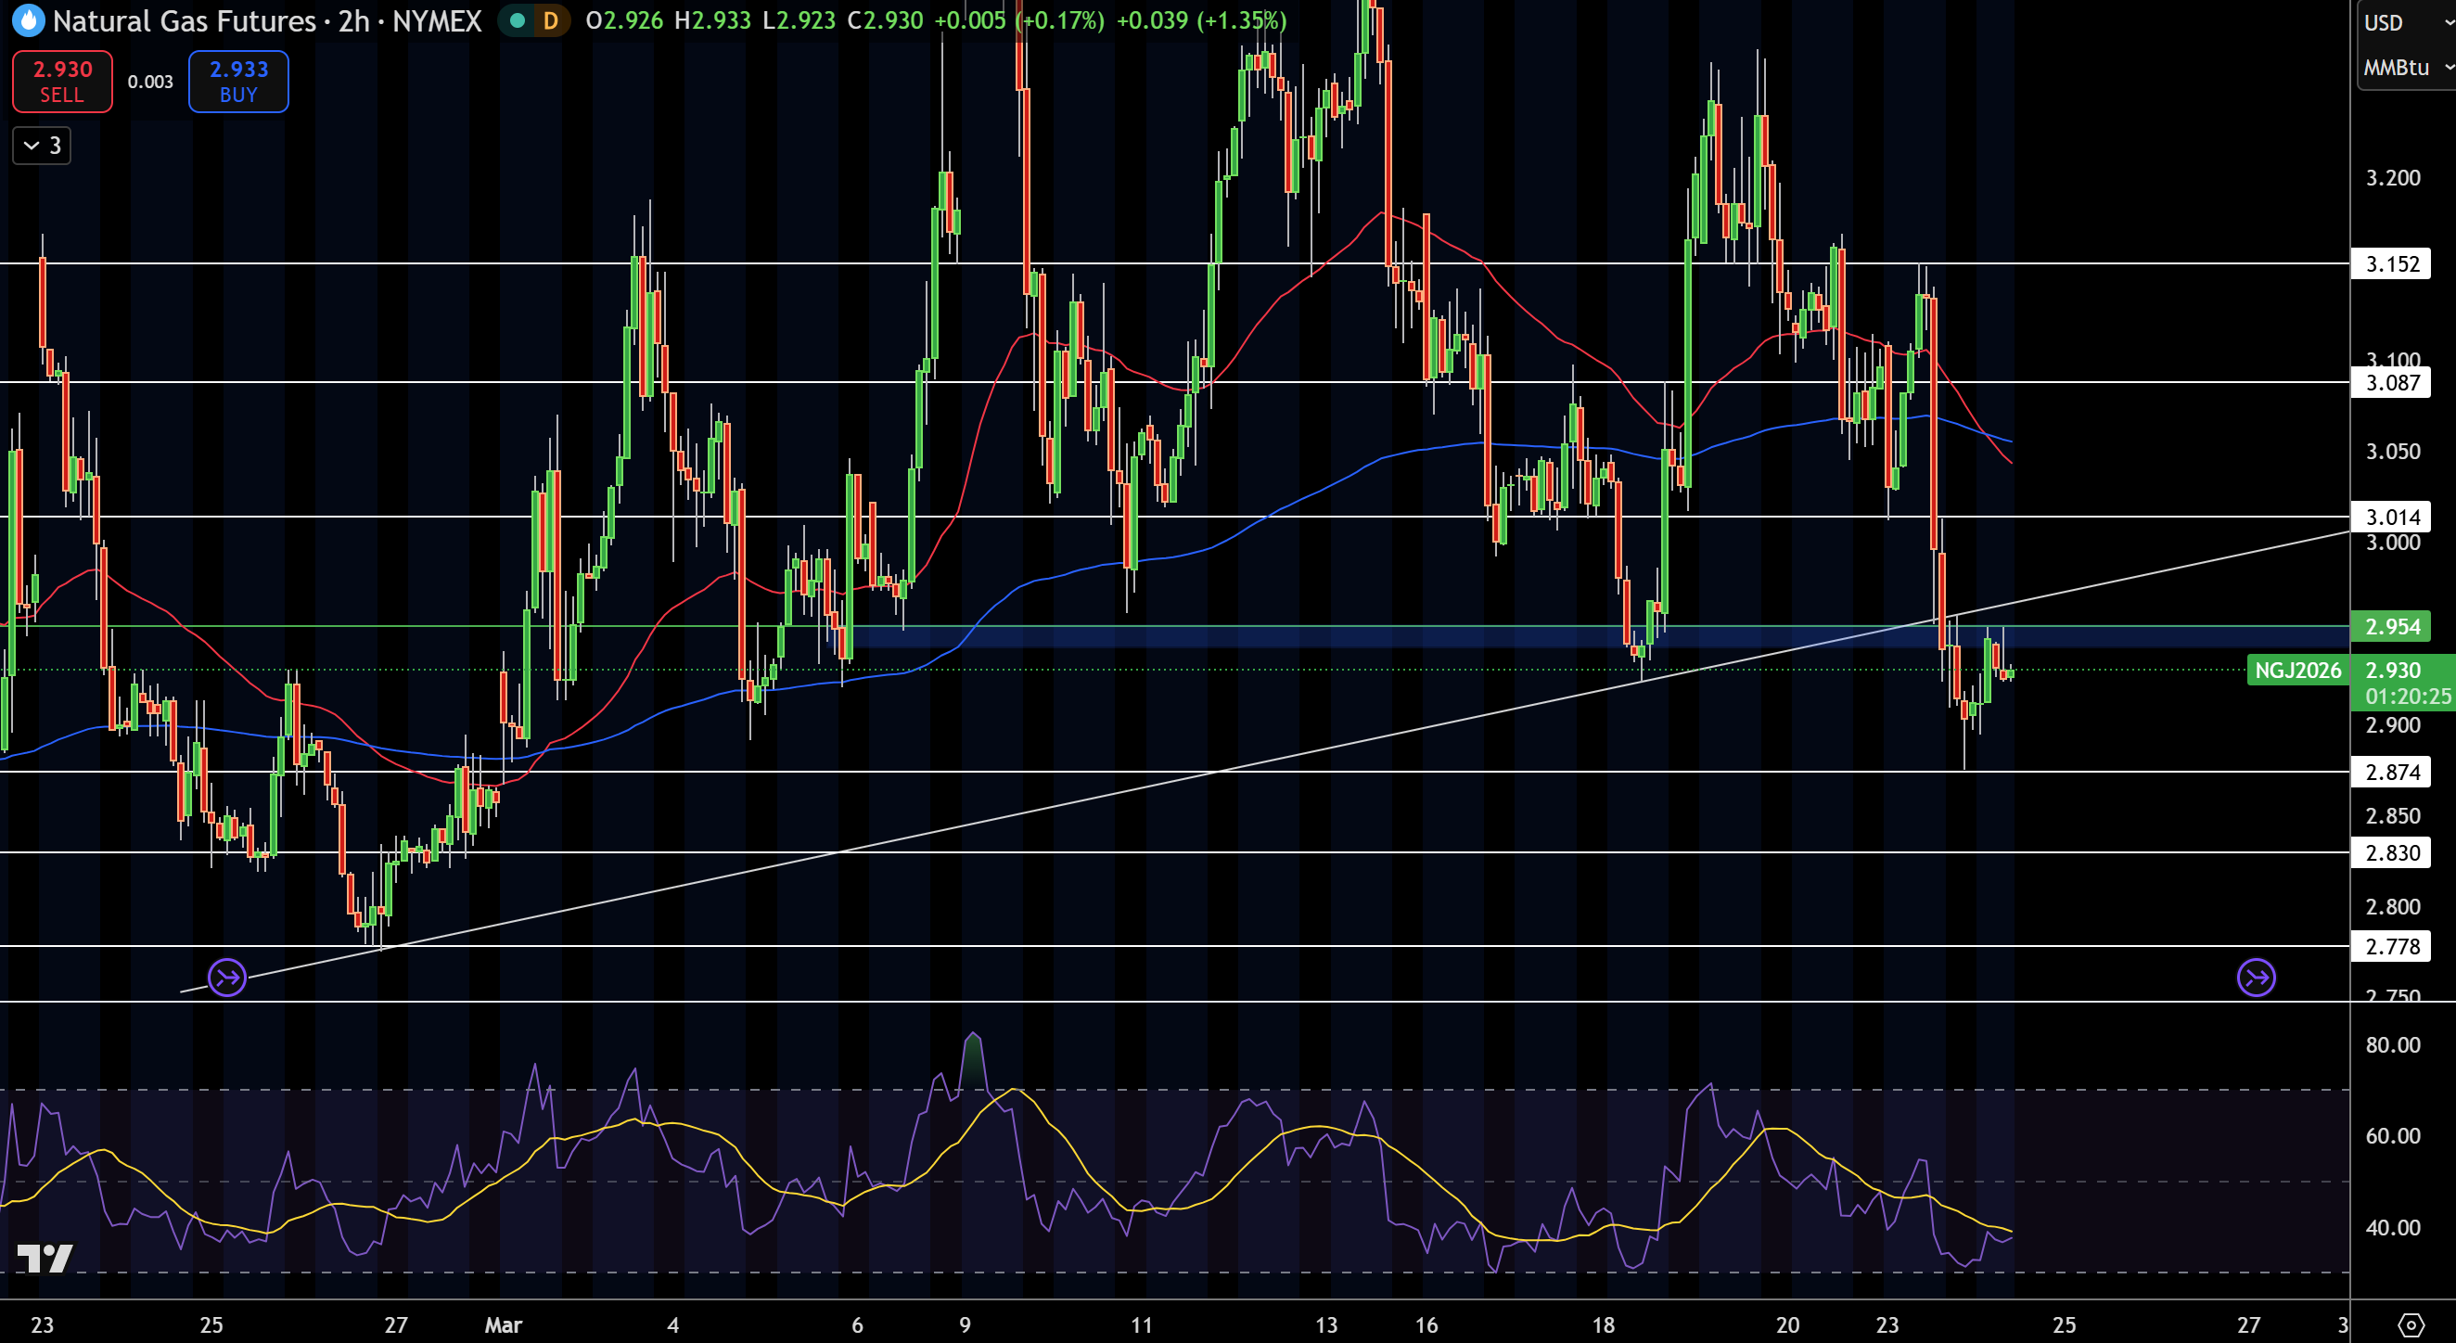Select the 2.778 support line price label
This screenshot has width=2456, height=1343.
pyautogui.click(x=2392, y=946)
